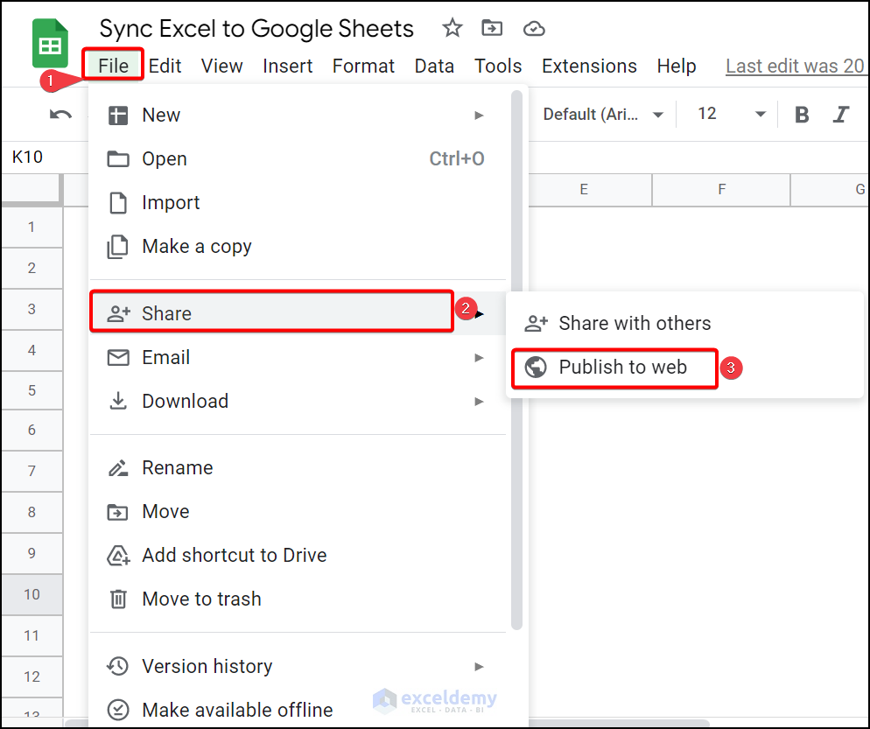Image resolution: width=870 pixels, height=729 pixels.
Task: Check the cloud save status icon
Action: (534, 29)
